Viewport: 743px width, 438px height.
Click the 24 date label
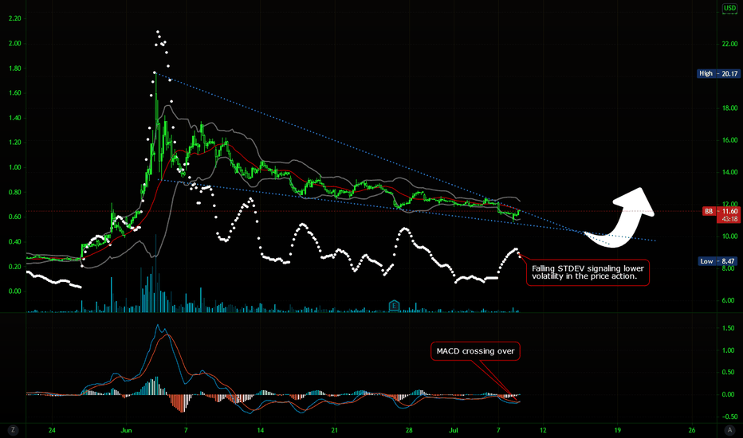(x=52, y=430)
